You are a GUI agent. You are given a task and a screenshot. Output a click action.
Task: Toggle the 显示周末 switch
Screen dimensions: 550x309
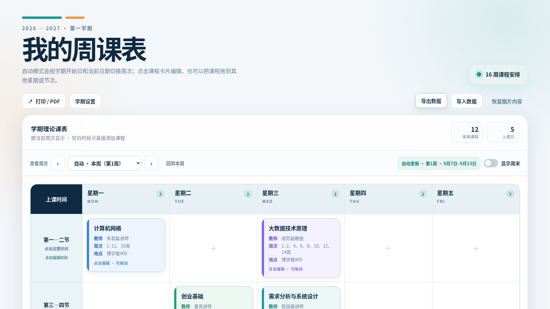point(491,163)
